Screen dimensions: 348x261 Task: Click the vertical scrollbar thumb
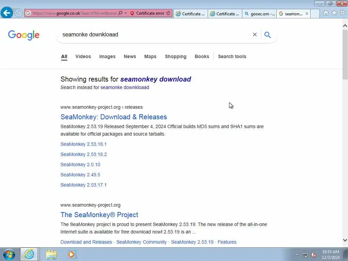point(345,54)
